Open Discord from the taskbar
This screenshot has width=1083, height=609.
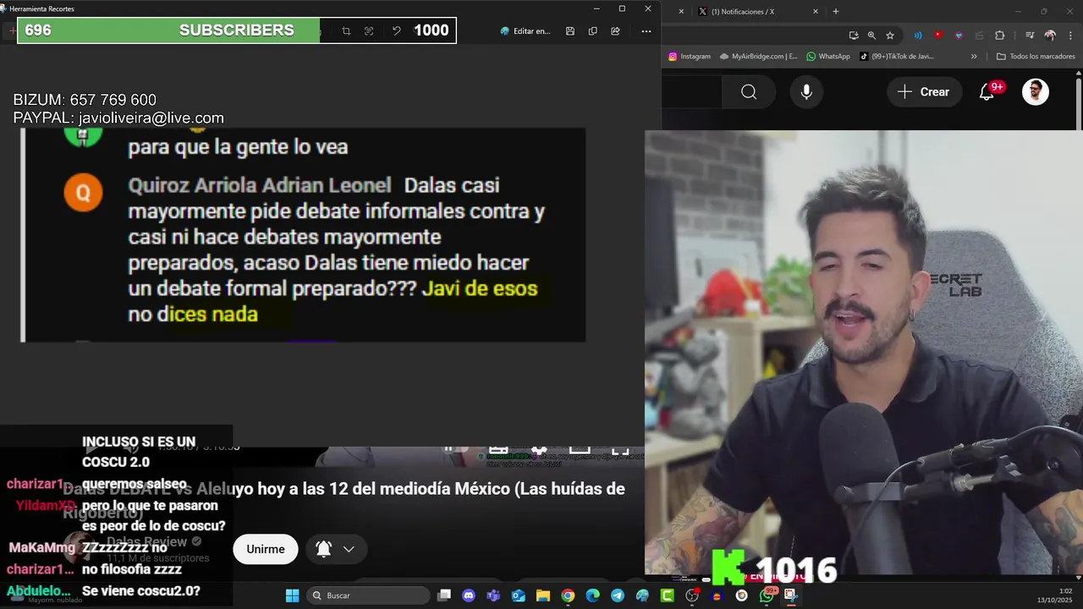[x=469, y=595]
